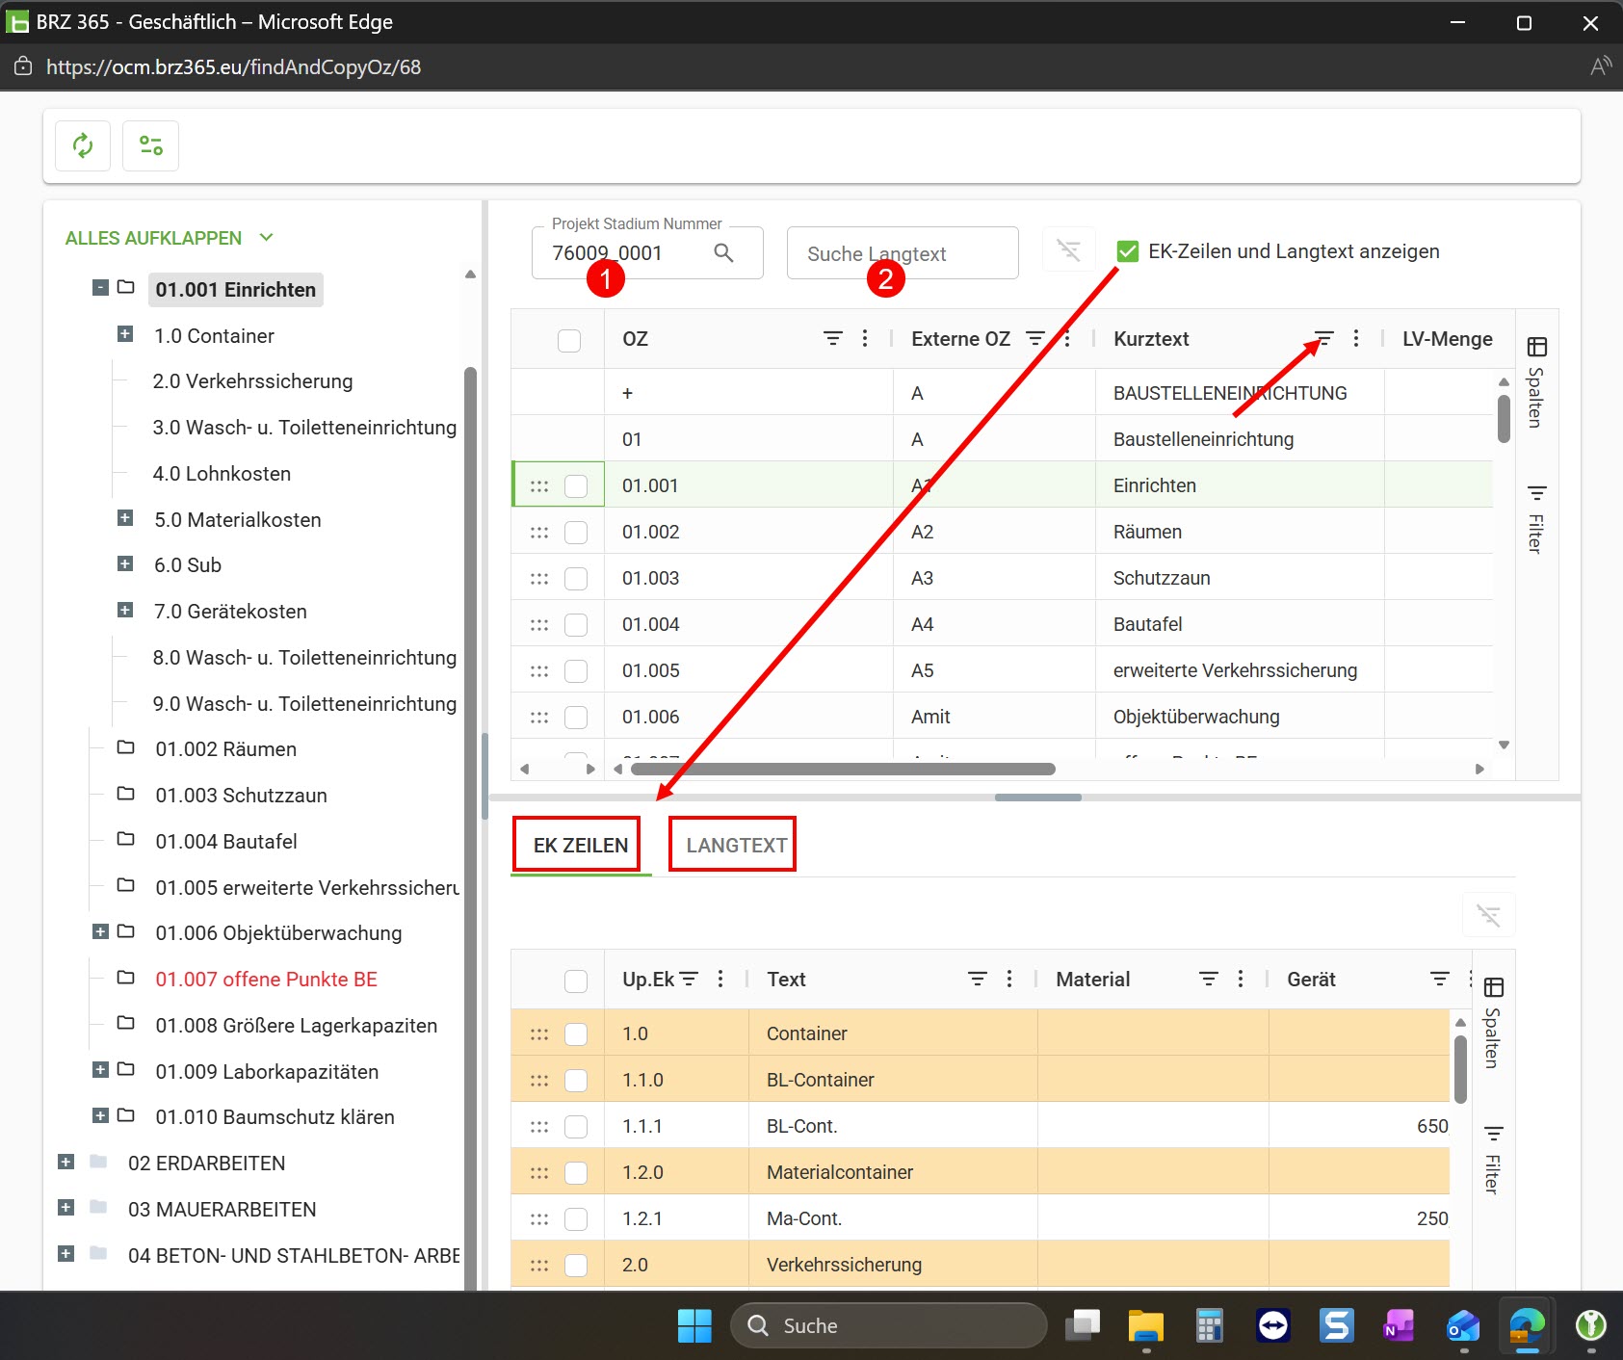Image resolution: width=1623 pixels, height=1360 pixels.
Task: Click the Suche Langtext input field
Action: (x=903, y=253)
